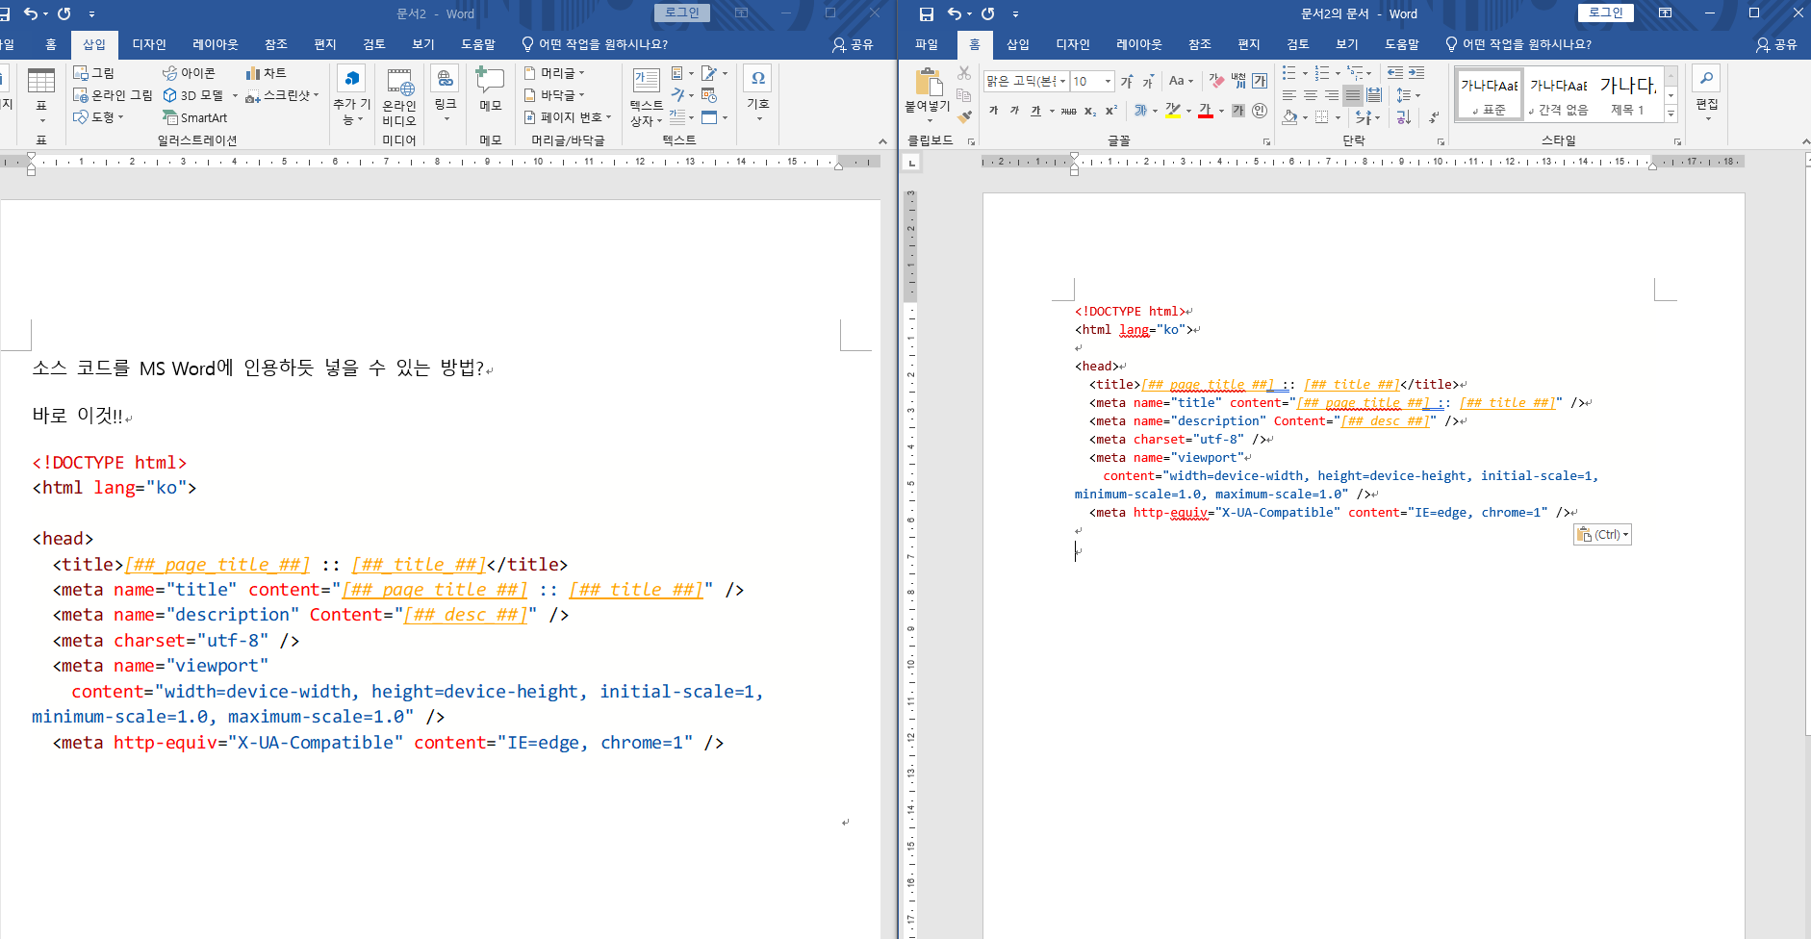Click tab selector at ruler corner
This screenshot has height=939, width=1811.
point(912,163)
